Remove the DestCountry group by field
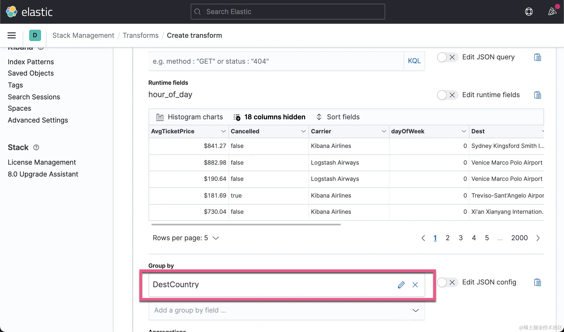 [x=415, y=285]
